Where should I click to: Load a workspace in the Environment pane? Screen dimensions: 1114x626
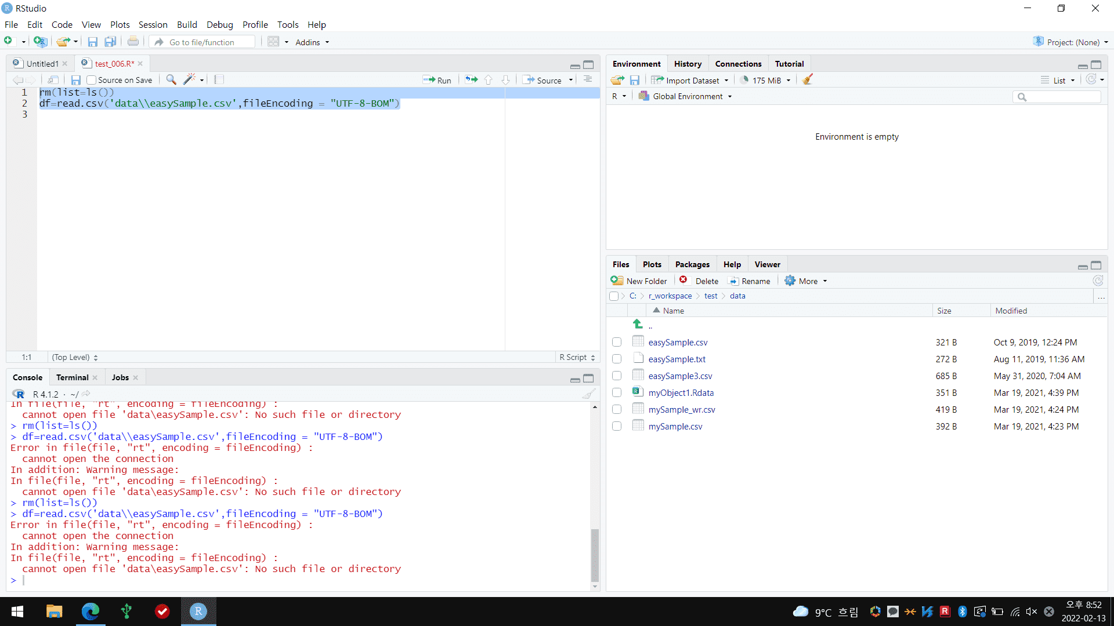[x=617, y=80]
